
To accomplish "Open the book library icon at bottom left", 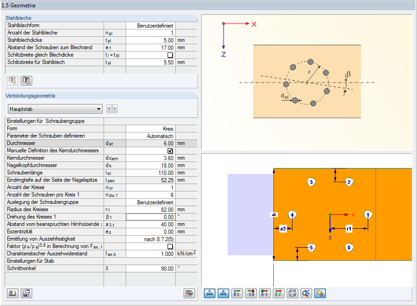I will tap(12, 293).
